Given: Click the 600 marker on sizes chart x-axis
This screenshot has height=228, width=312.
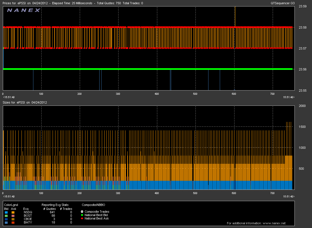Looking at the screenshot, I should pos(234,193).
